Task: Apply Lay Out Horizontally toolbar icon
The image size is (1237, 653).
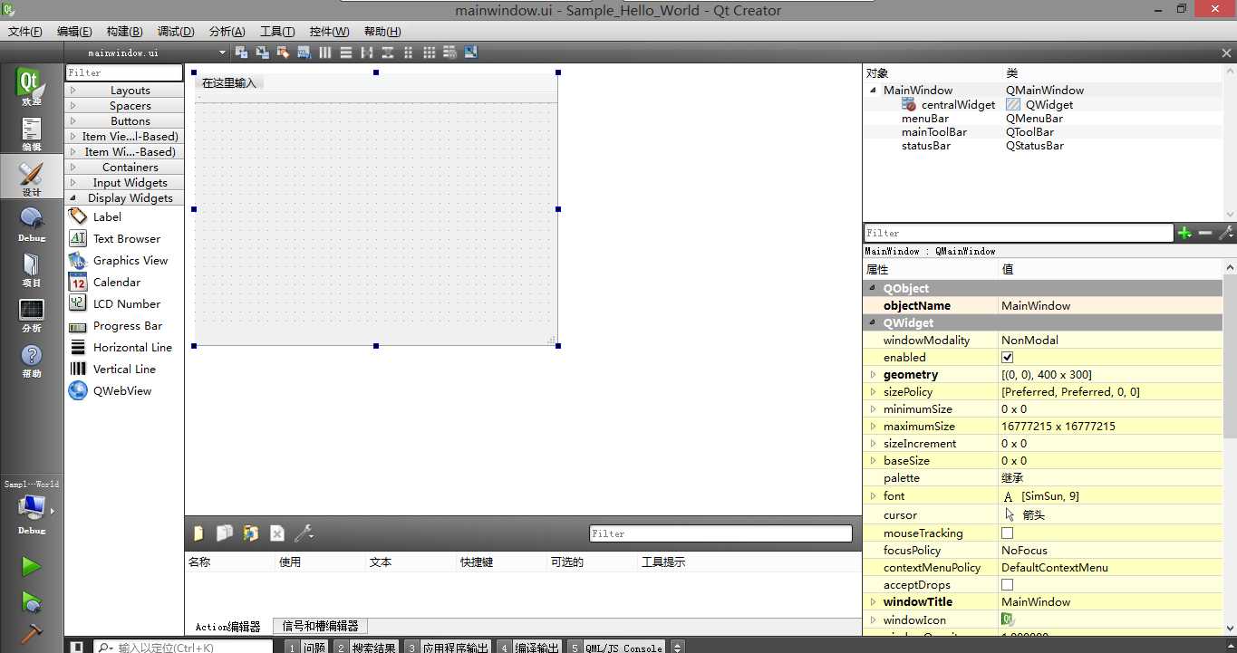Action: click(x=325, y=53)
